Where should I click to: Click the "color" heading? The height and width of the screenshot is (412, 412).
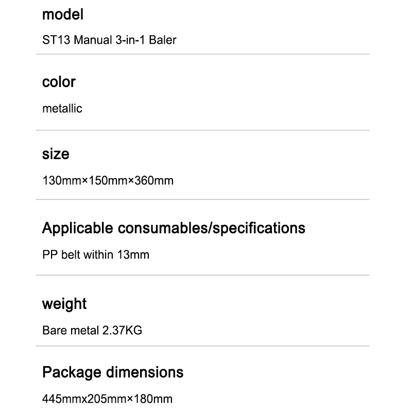point(59,82)
